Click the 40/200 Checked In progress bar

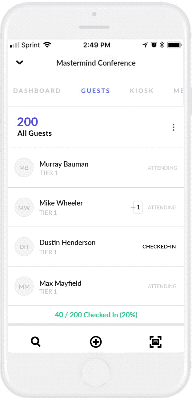click(96, 315)
